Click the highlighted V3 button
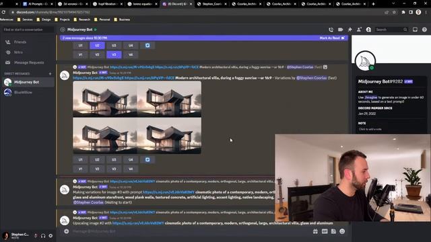Screen dimensions: 431x242 (114, 55)
